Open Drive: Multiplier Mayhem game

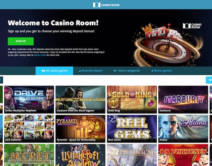pyautogui.click(x=29, y=100)
